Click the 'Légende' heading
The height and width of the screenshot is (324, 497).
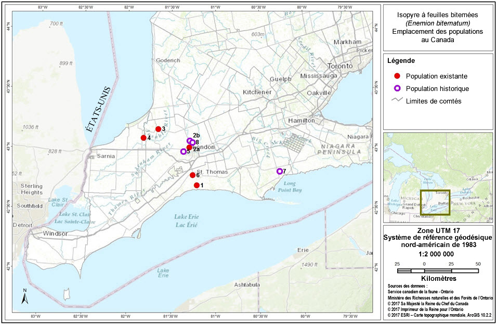pyautogui.click(x=401, y=61)
